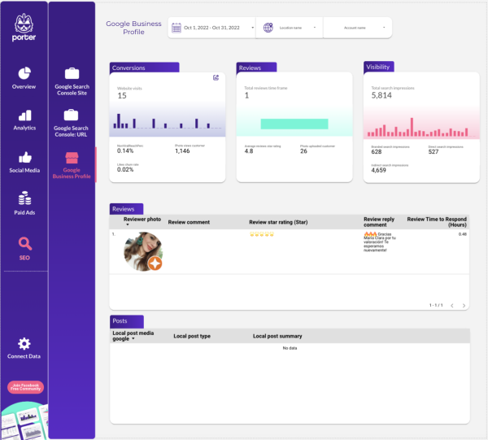The height and width of the screenshot is (440, 488).
Task: Click the Conversions section header
Action: (145, 68)
